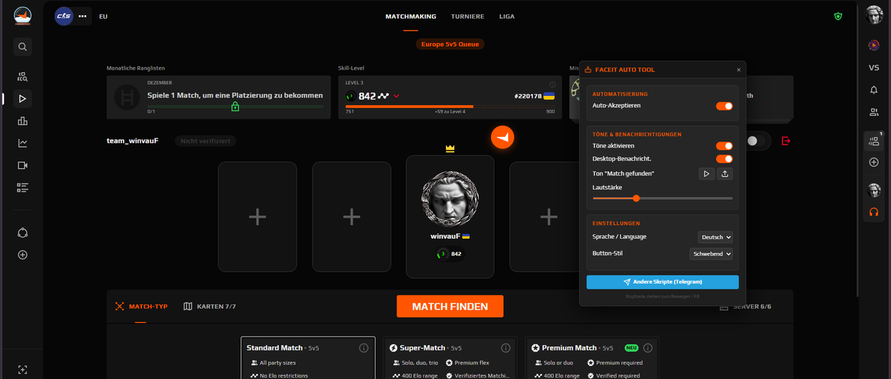
Task: Click info icon on Standard Match card
Action: [364, 348]
